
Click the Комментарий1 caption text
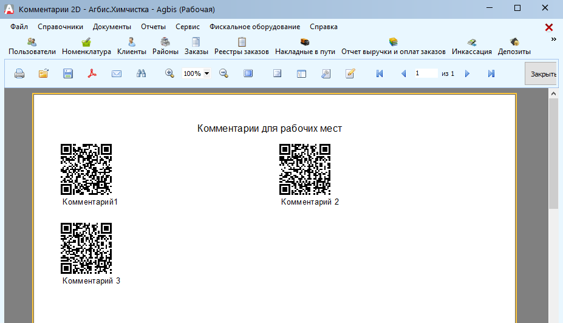[x=90, y=202]
